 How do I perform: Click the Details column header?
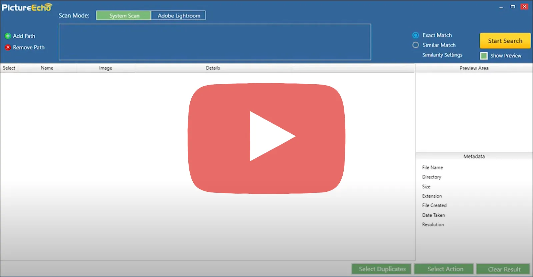click(x=213, y=68)
